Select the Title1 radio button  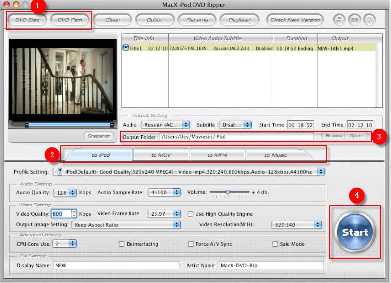coord(126,48)
